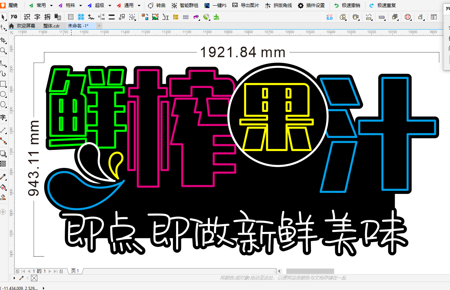
Task: Click the 导出图片 export image button
Action: (x=246, y=6)
